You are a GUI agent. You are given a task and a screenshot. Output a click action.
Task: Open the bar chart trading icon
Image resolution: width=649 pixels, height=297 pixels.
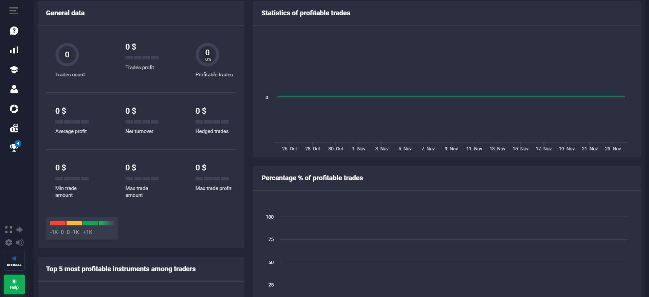click(x=14, y=50)
